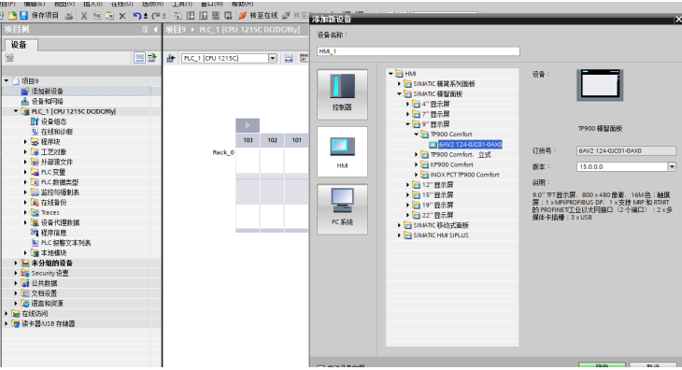The width and height of the screenshot is (682, 370).
Task: Open 在线和诊断 tree item
Action: tap(57, 132)
